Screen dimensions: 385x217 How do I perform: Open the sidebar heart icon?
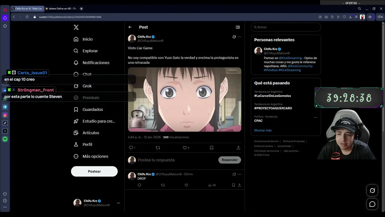coord(5,194)
